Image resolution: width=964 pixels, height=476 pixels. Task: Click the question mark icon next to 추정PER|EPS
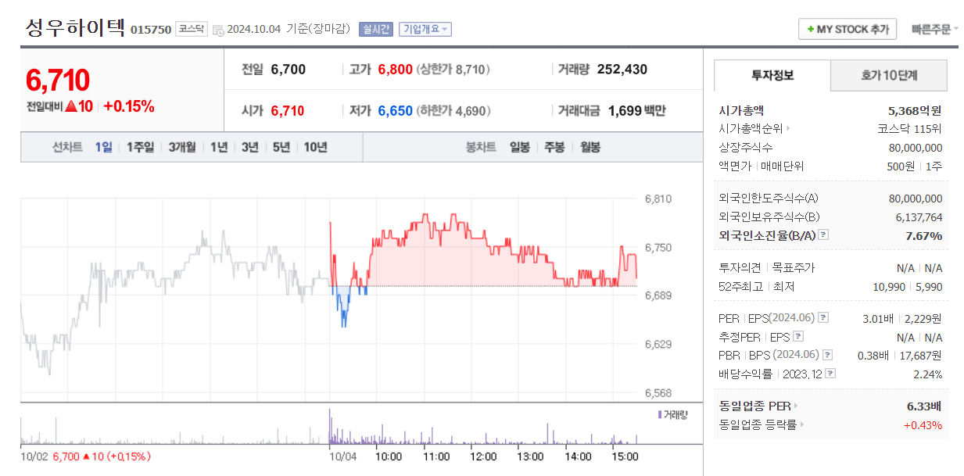pyautogui.click(x=797, y=335)
